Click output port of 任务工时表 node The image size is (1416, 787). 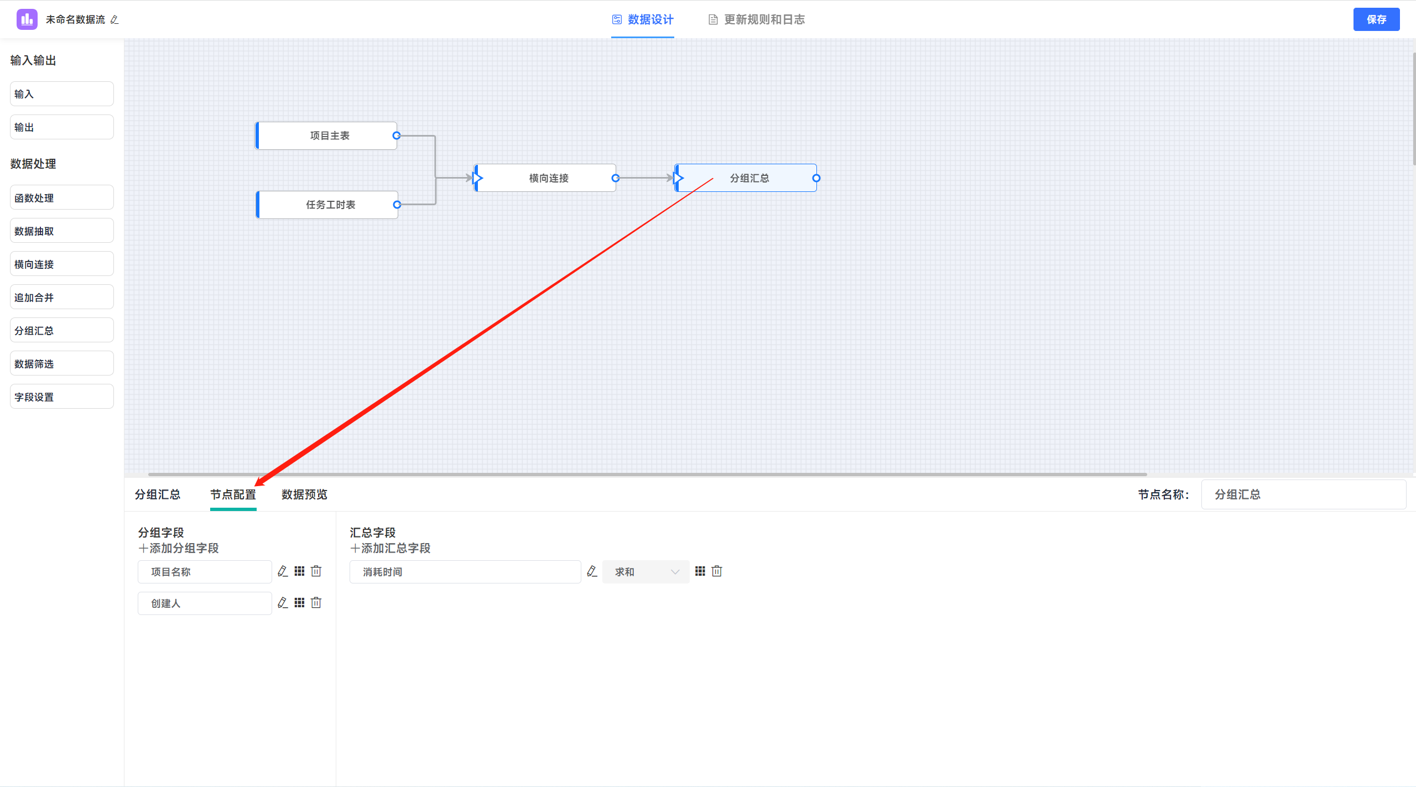click(x=397, y=205)
